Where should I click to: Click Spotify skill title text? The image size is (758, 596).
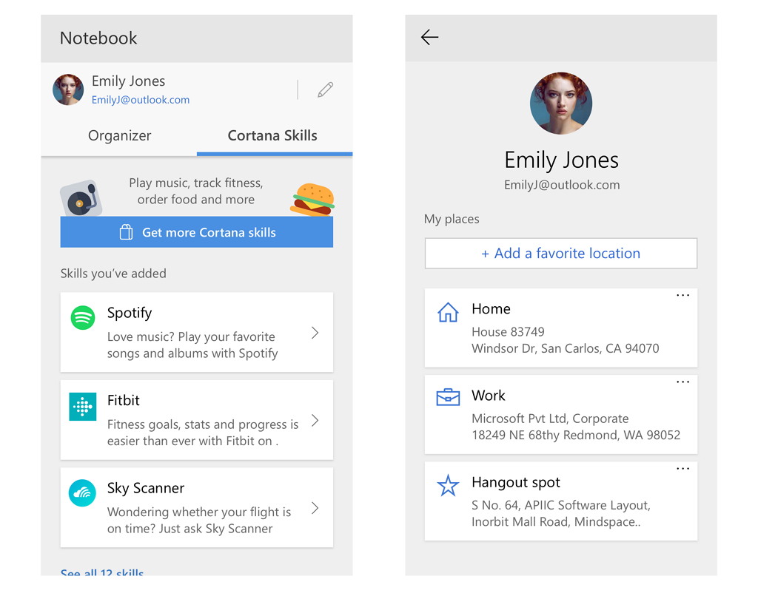click(x=130, y=313)
